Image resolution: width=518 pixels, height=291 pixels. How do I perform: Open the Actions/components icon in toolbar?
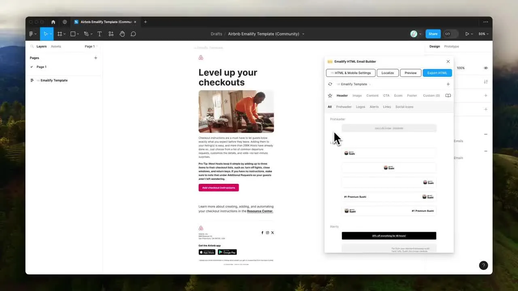coord(111,34)
